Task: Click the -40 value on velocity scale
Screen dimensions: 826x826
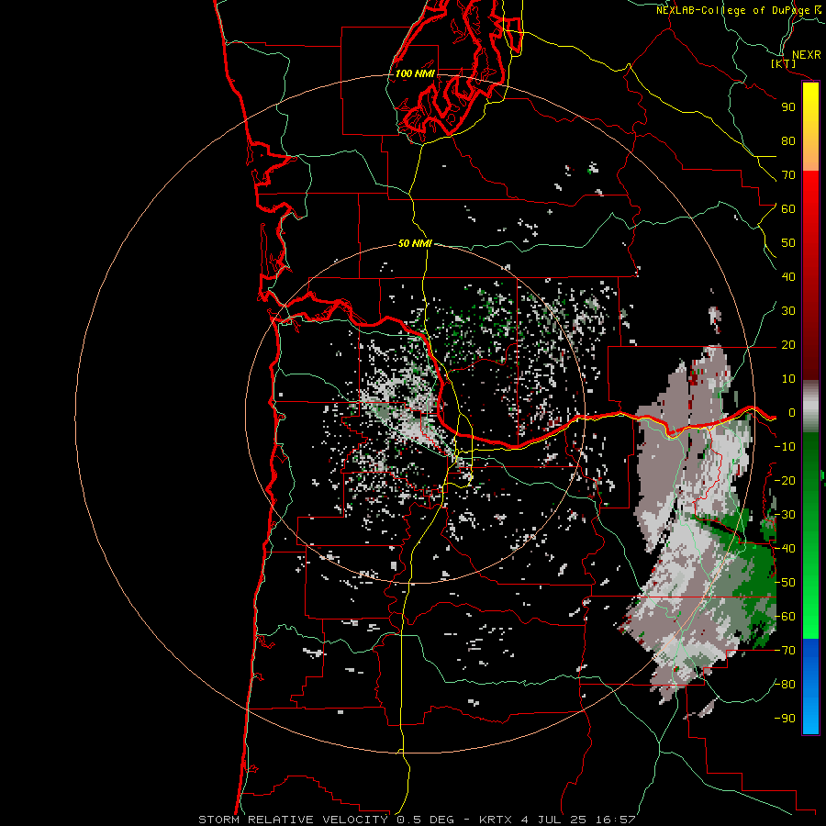Action: (785, 549)
